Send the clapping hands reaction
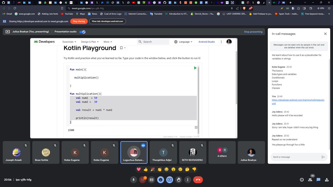333x187 pixels. pos(160,169)
